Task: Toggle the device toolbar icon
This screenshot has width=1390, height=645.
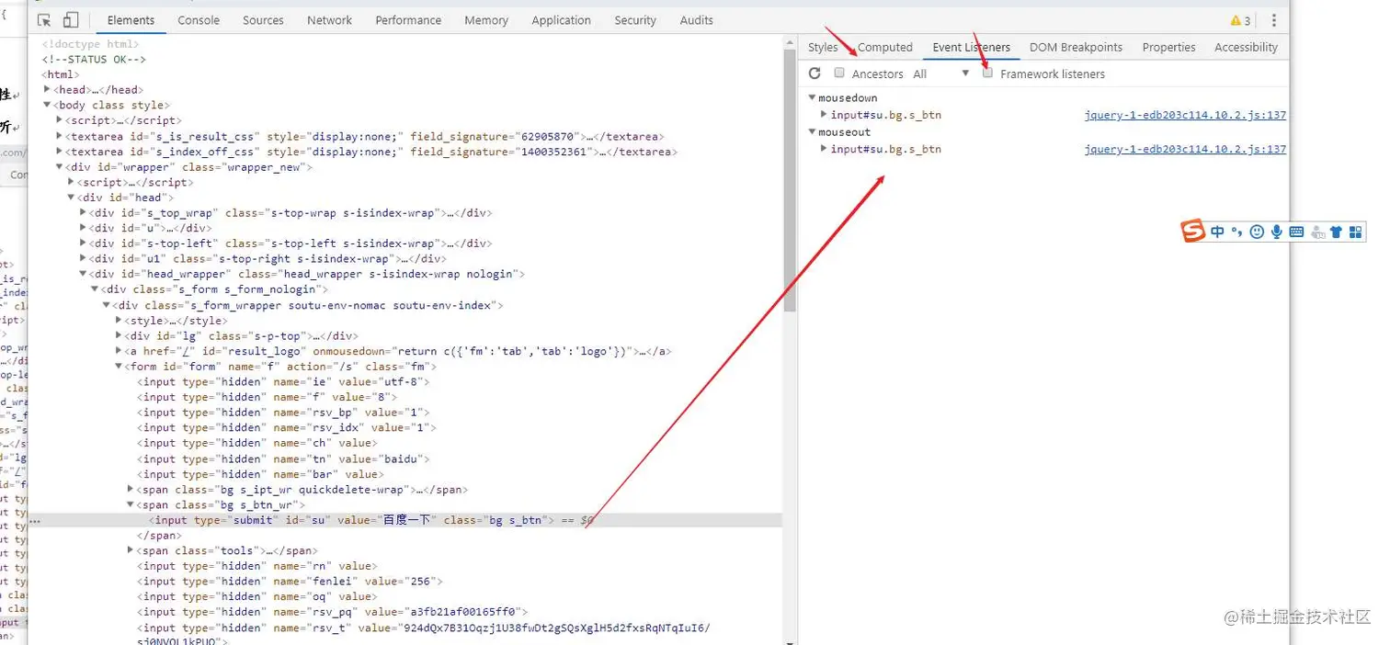Action: coord(71,20)
